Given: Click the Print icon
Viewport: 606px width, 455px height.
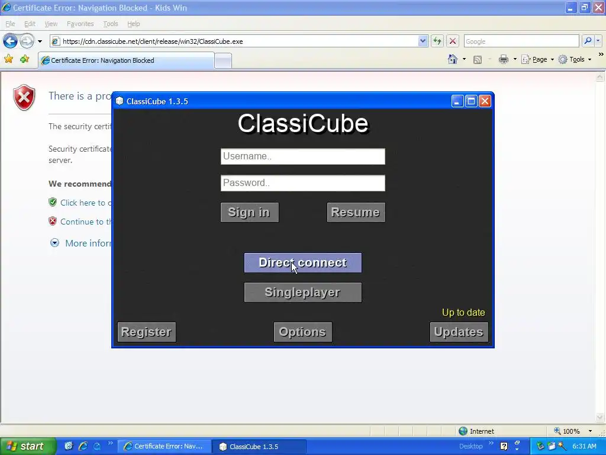Looking at the screenshot, I should click(503, 60).
